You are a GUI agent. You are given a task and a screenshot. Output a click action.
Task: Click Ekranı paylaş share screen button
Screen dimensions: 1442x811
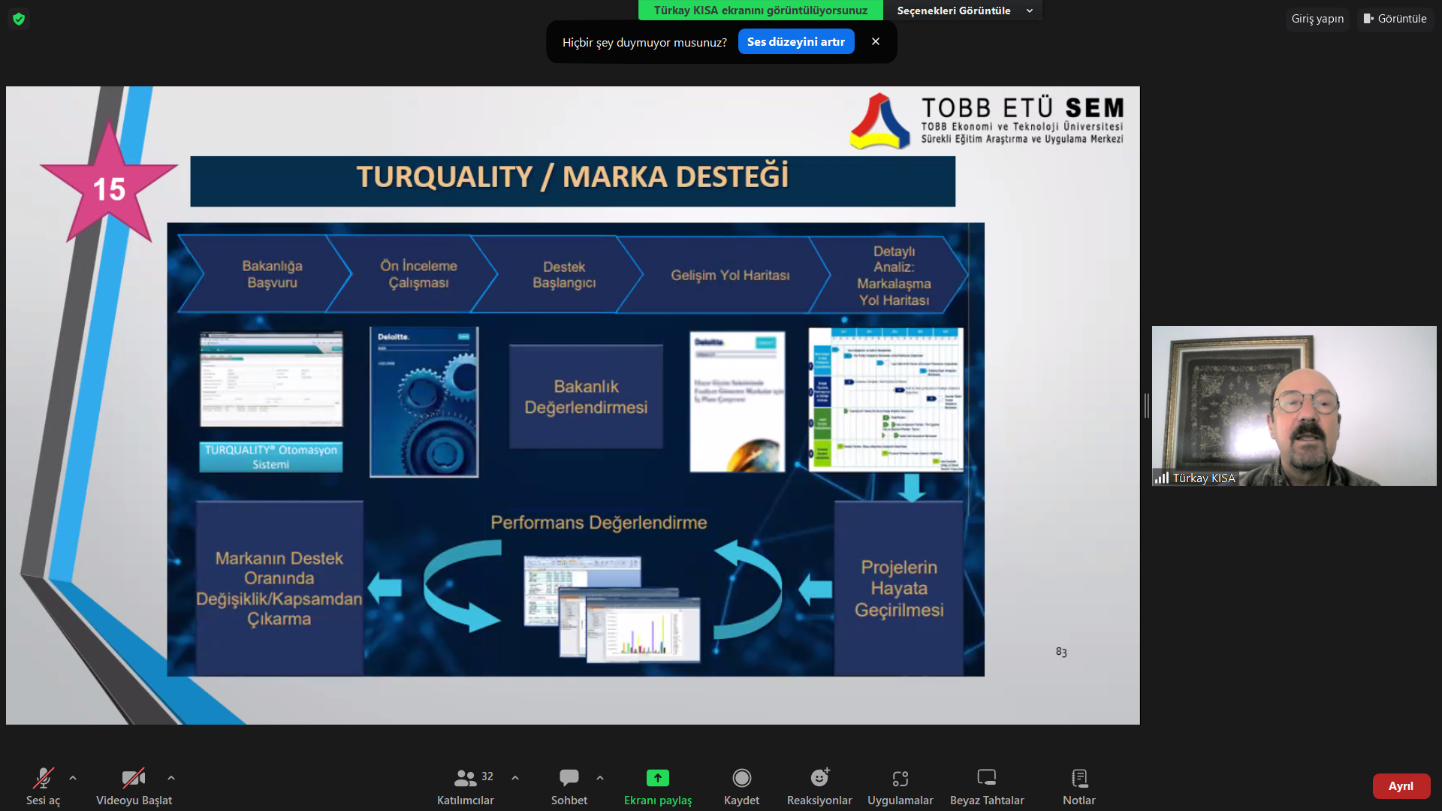tap(658, 786)
